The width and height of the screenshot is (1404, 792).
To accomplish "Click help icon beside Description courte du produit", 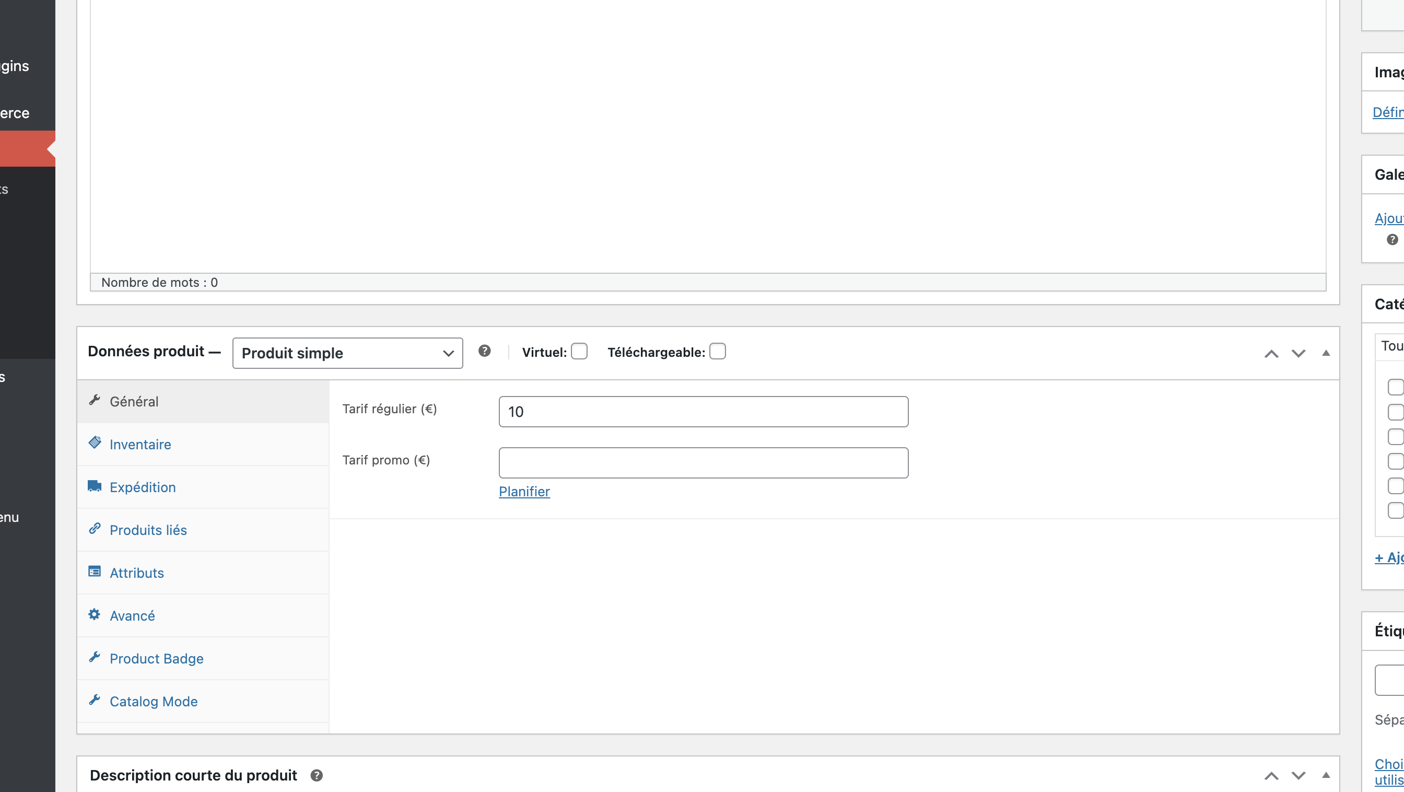I will 317,775.
